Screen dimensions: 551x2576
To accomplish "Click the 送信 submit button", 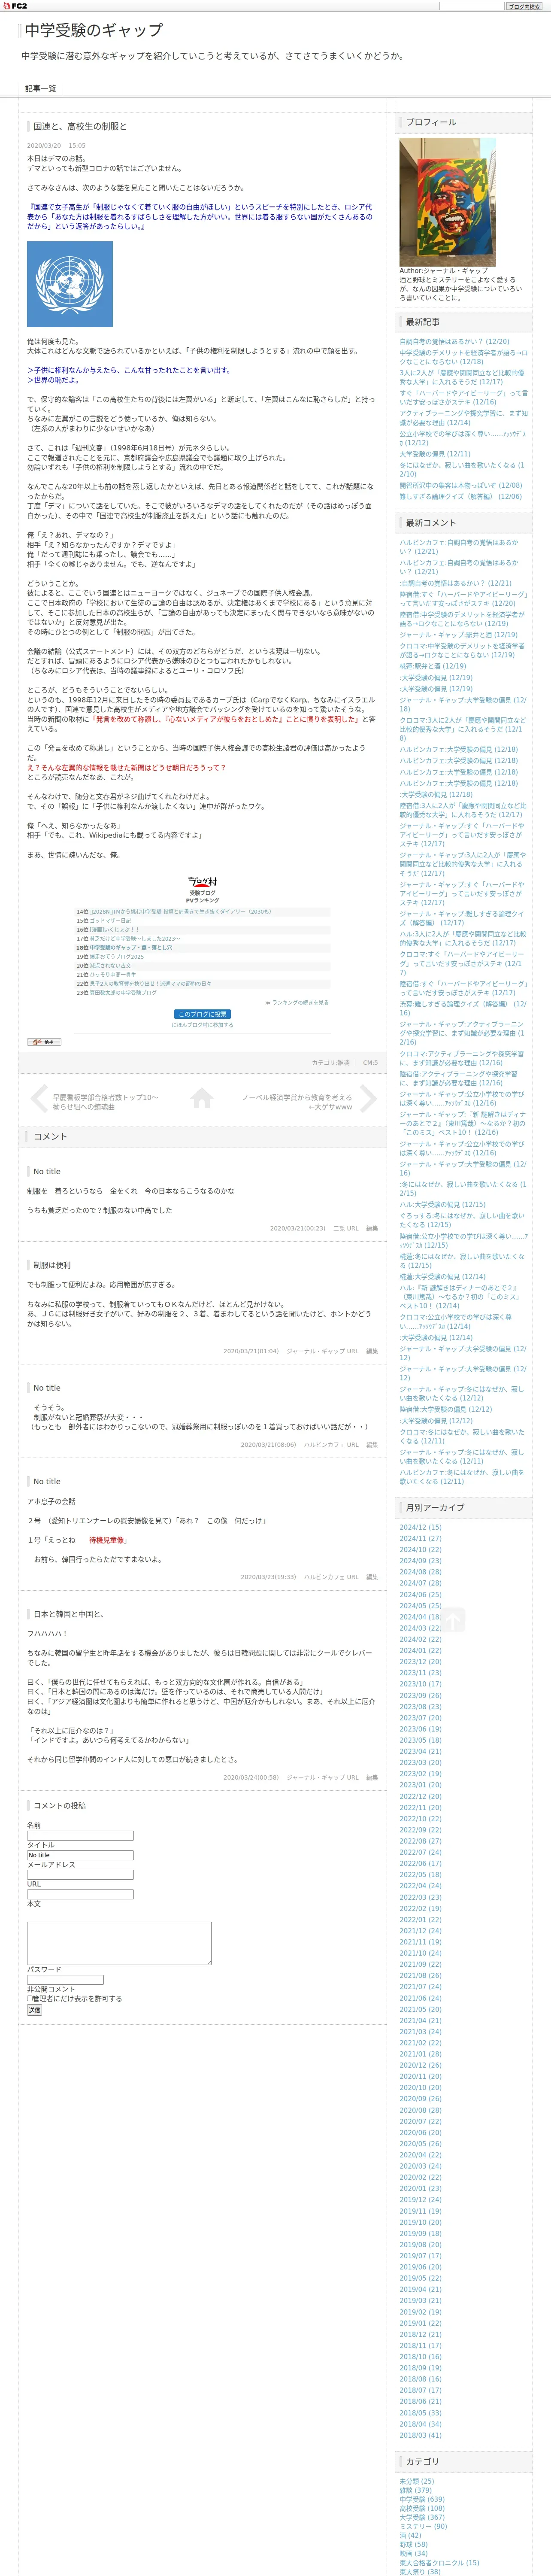I will point(34,2010).
